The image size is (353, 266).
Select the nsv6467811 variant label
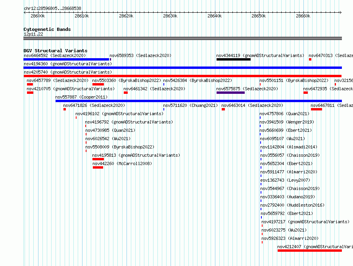[x=332, y=105]
